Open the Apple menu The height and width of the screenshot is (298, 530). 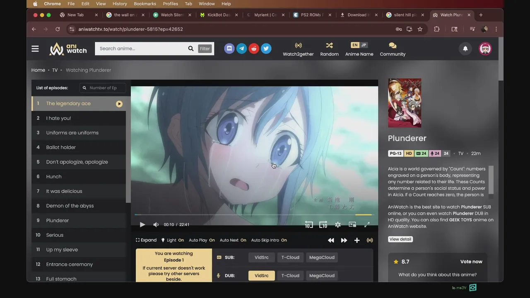point(35,4)
